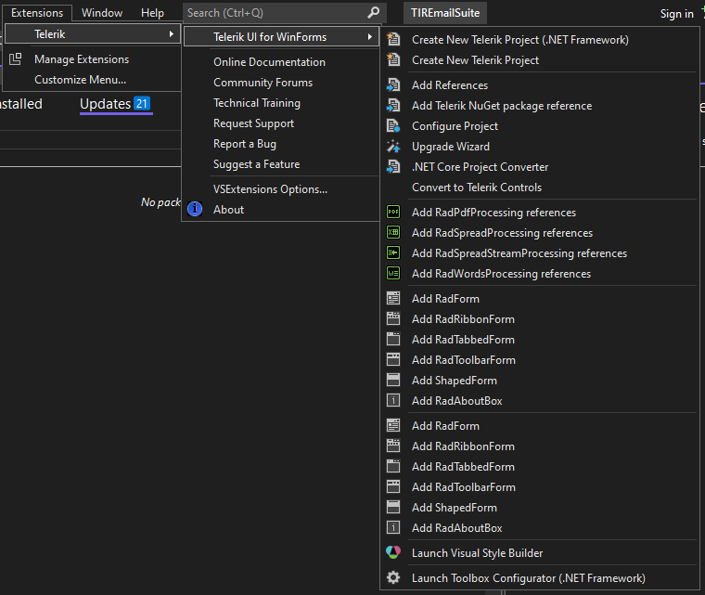
Task: Click the Launch Toolbox Configurator gear icon
Action: tap(393, 578)
